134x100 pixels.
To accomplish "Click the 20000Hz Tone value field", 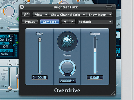I will pos(67,81).
